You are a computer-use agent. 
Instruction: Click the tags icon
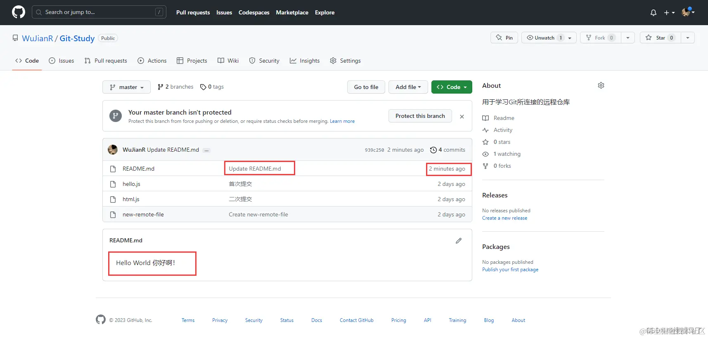pyautogui.click(x=203, y=87)
